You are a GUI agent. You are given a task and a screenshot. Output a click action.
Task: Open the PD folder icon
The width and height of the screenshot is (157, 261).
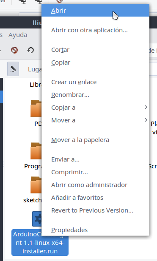click(x=36, y=108)
